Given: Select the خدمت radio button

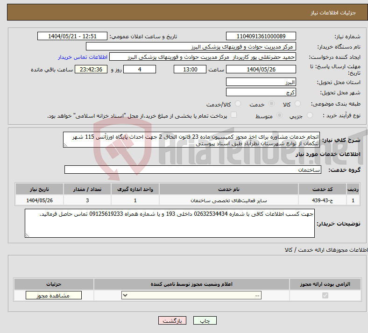Looking at the screenshot, I should coord(271,104).
